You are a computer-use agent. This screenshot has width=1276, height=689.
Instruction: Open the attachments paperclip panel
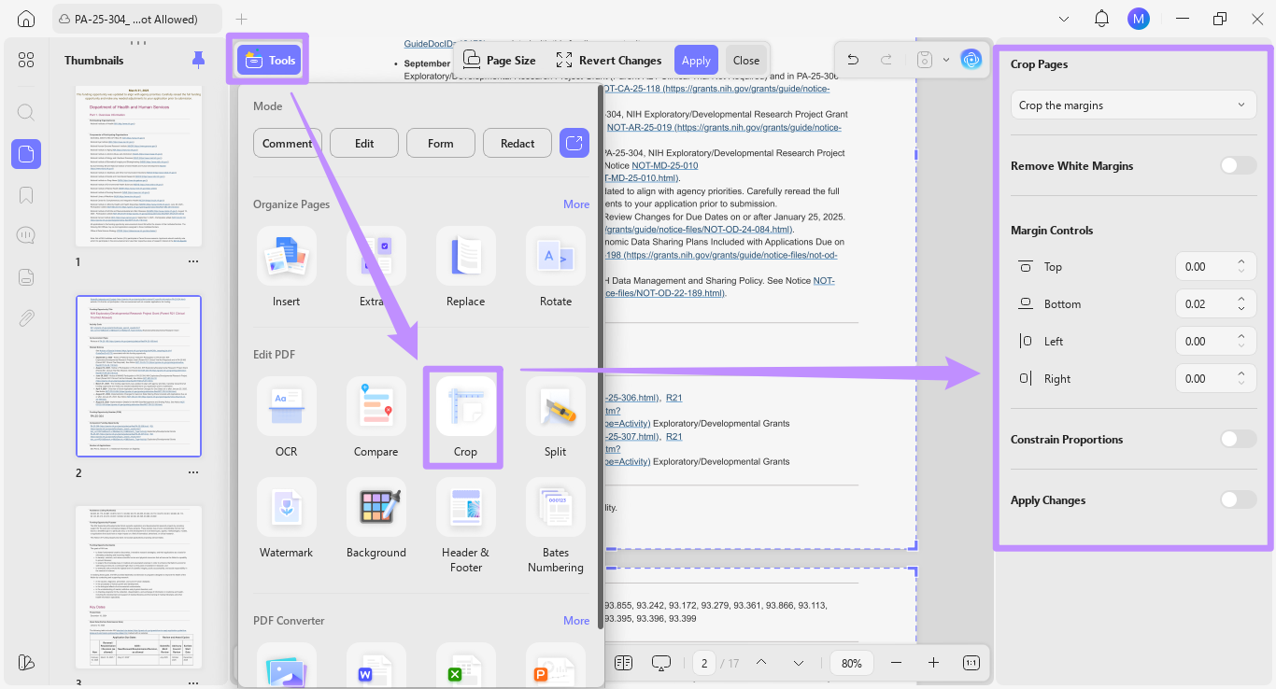[x=26, y=318]
